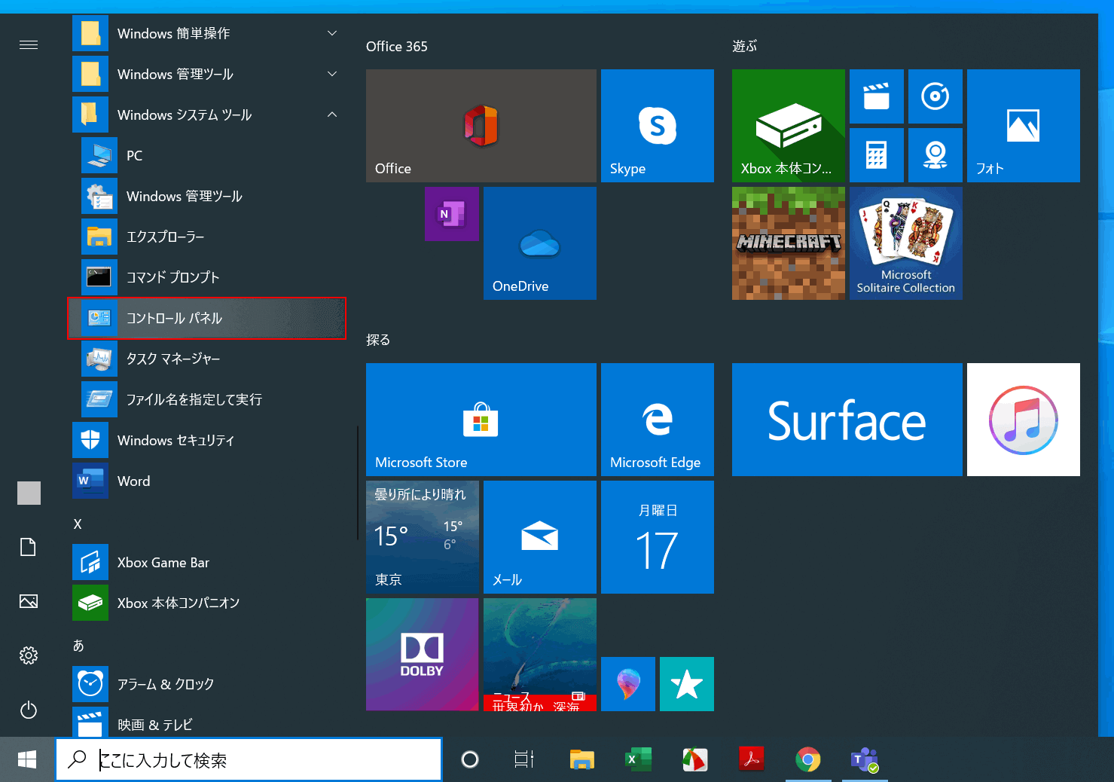Image resolution: width=1114 pixels, height=782 pixels.
Task: Expand the Windows 簡単操作 folder
Action: [332, 33]
